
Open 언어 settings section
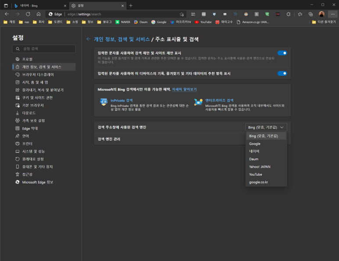coord(44,136)
